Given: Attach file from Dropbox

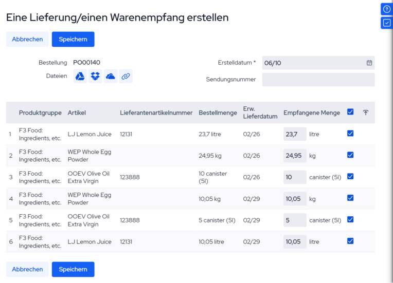Looking at the screenshot, I should (x=95, y=76).
